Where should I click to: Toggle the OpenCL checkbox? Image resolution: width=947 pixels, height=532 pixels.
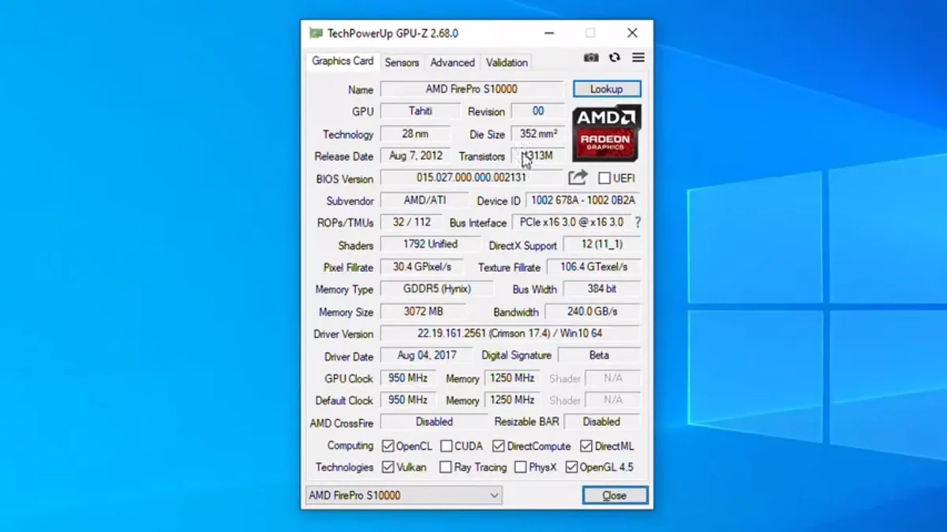387,446
